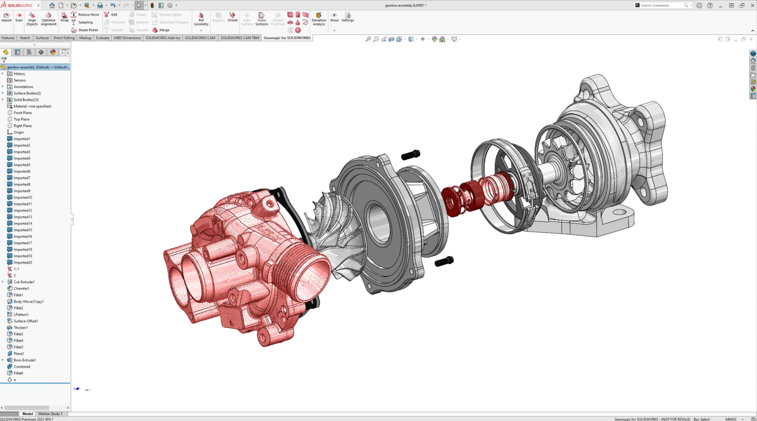
Task: Expand the Solid Bodies(23) folder
Action: pos(3,99)
